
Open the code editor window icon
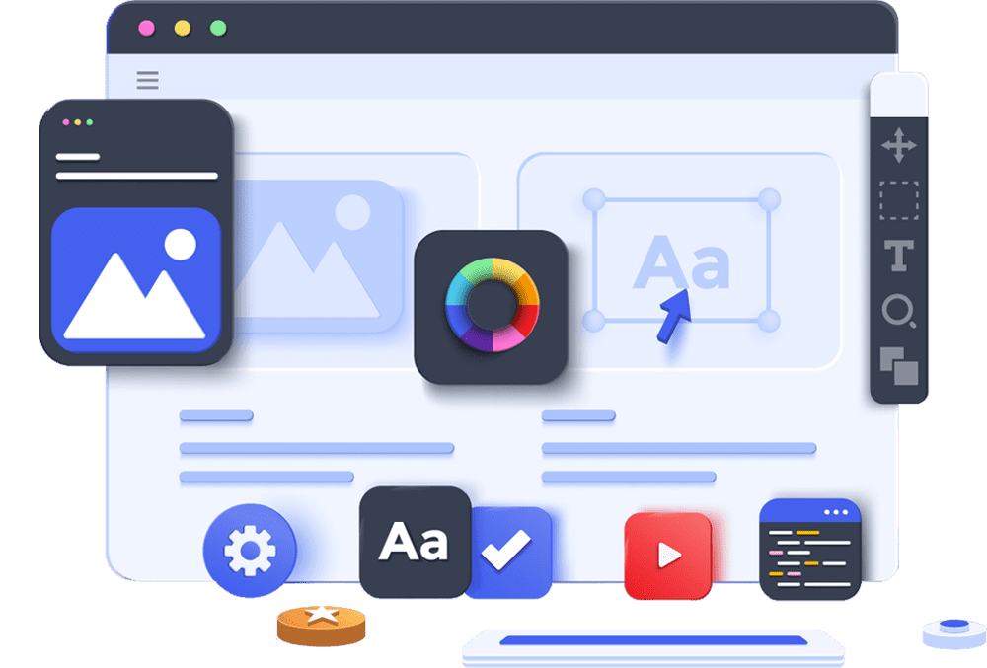[x=809, y=551]
